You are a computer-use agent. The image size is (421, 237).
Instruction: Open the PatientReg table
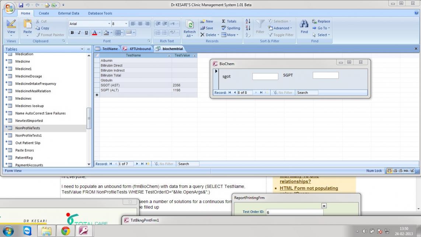point(24,158)
